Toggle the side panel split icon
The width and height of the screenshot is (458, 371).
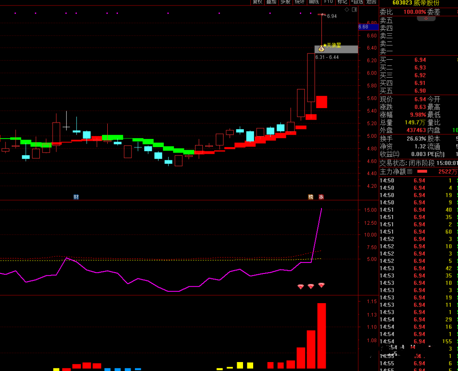pyautogui.click(x=354, y=9)
